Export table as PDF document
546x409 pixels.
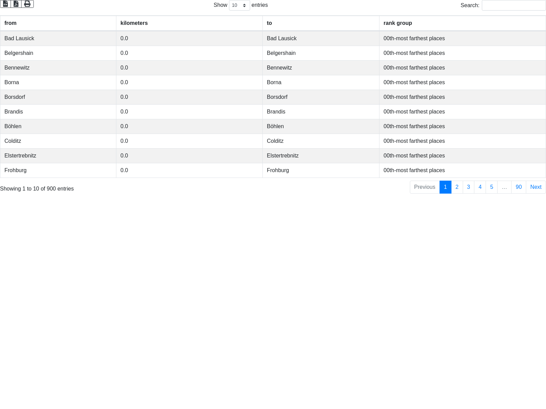pyautogui.click(x=16, y=4)
